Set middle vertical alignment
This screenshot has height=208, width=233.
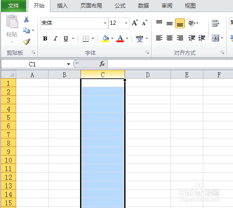(x=170, y=23)
